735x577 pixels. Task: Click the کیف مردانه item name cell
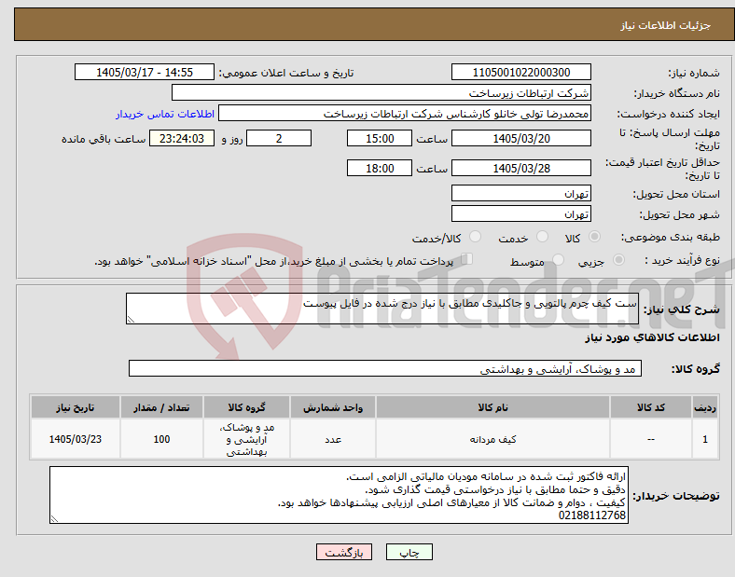(492, 439)
